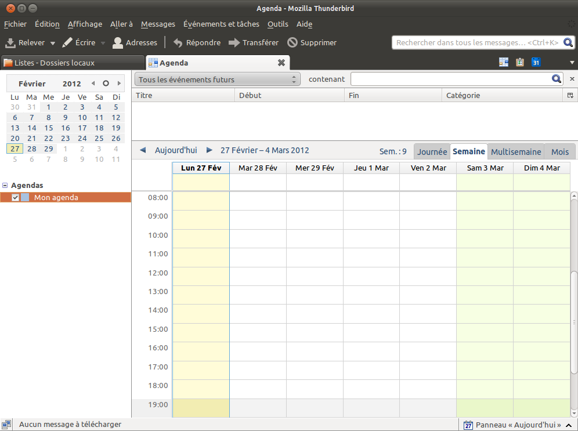Image resolution: width=578 pixels, height=431 pixels.
Task: Expand the Relever dropdown arrow
Action: click(53, 43)
